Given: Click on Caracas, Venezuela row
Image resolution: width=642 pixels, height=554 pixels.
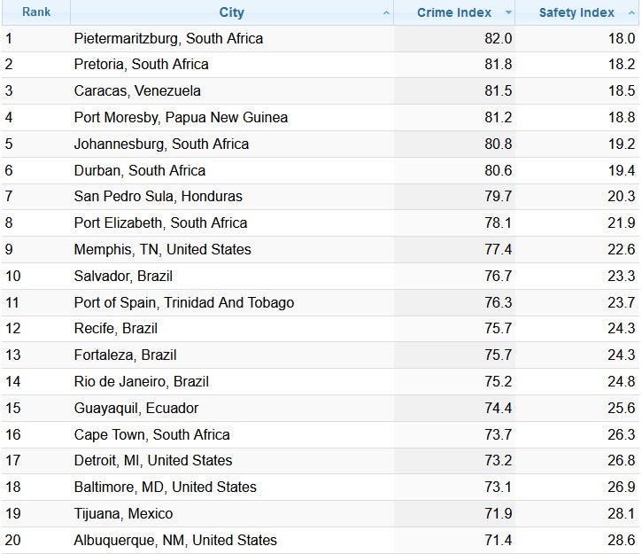Looking at the screenshot, I should pos(137,90).
